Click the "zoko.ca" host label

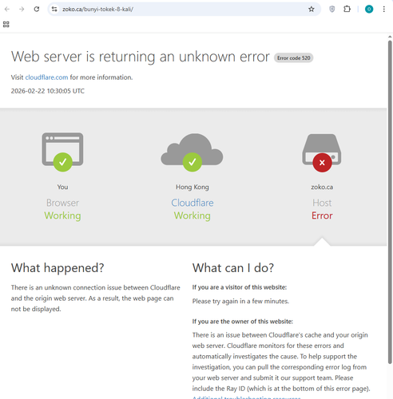[x=322, y=187]
